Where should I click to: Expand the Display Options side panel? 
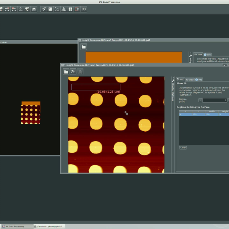(x=173, y=92)
